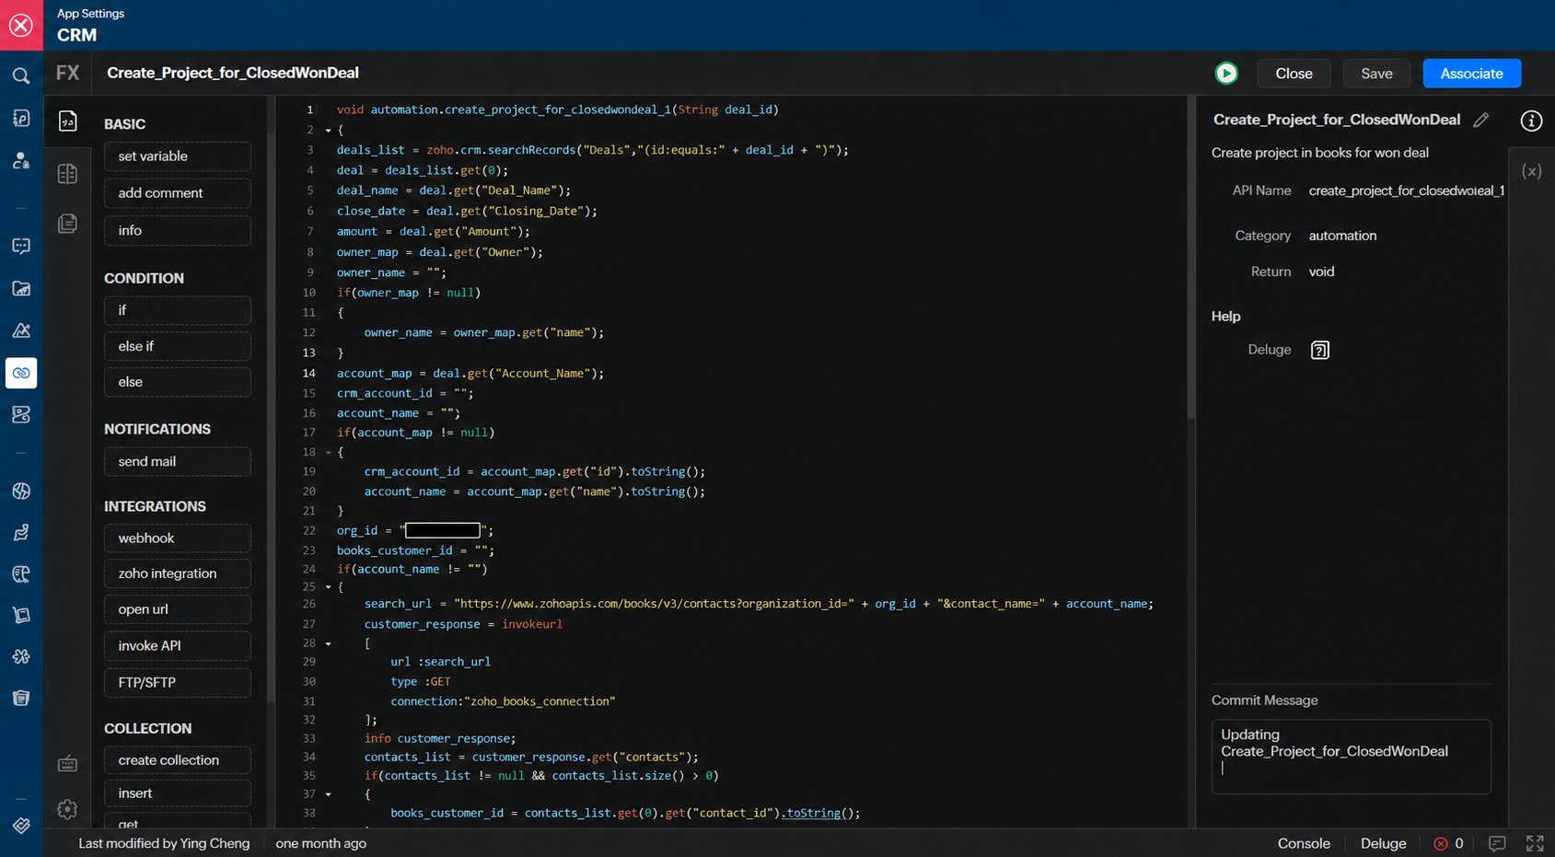
Task: Toggle fullscreen expand icon in status bar
Action: [1535, 843]
